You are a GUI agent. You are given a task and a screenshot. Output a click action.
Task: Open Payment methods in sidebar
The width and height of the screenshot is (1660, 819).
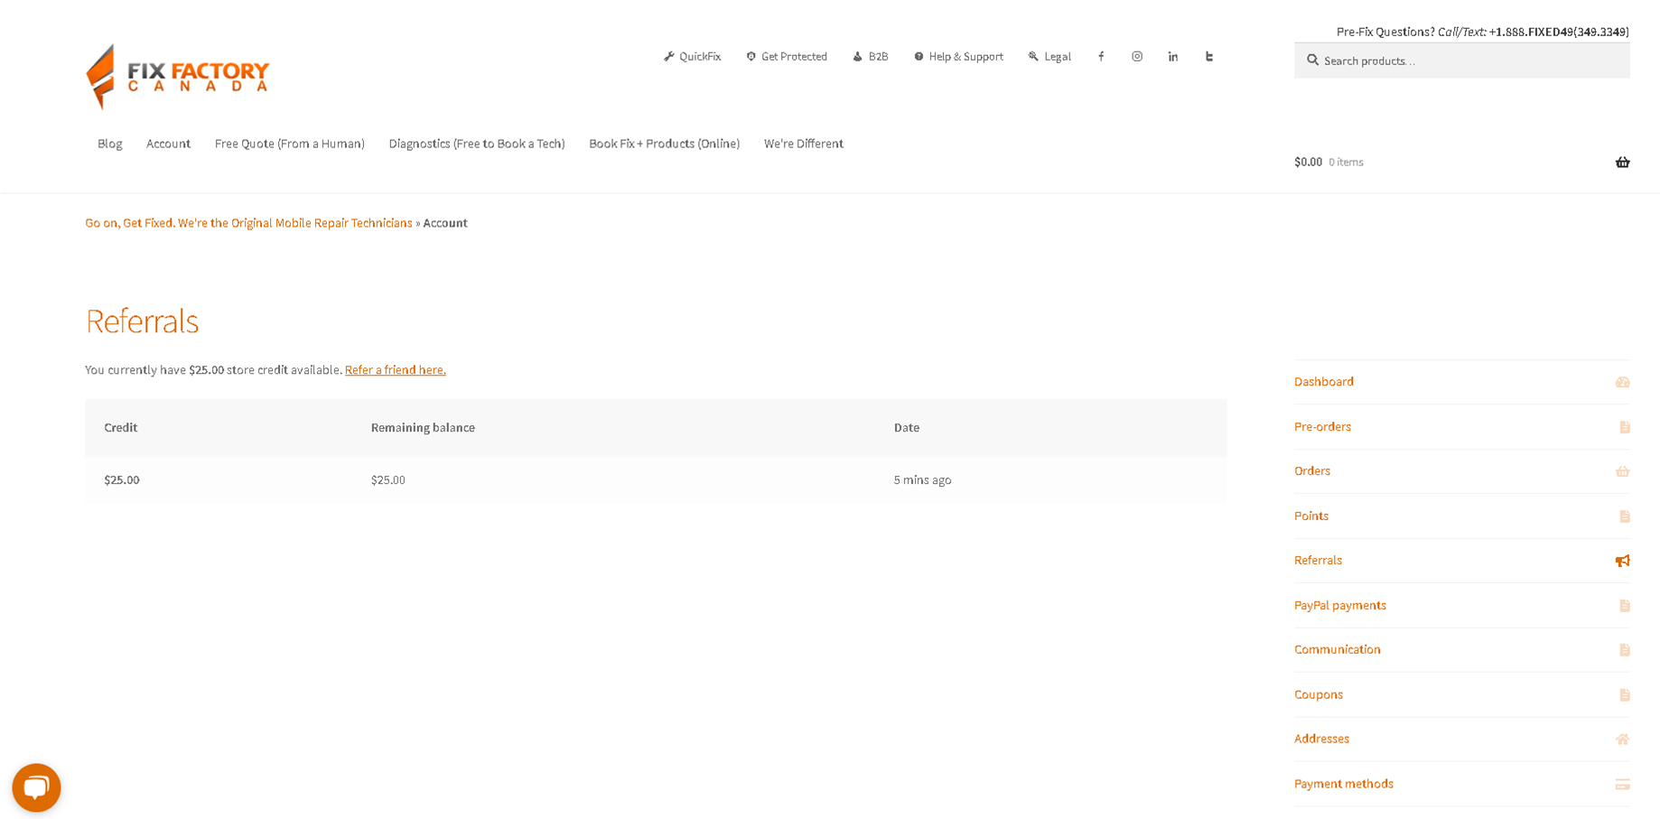(x=1344, y=785)
